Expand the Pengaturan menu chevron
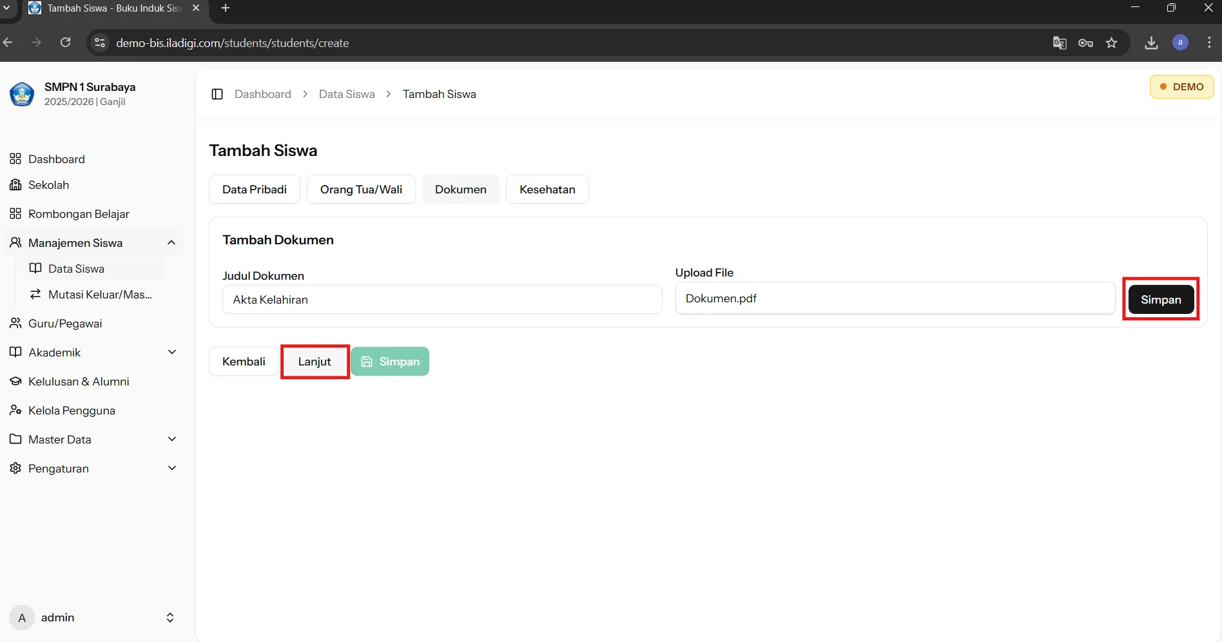 (172, 468)
